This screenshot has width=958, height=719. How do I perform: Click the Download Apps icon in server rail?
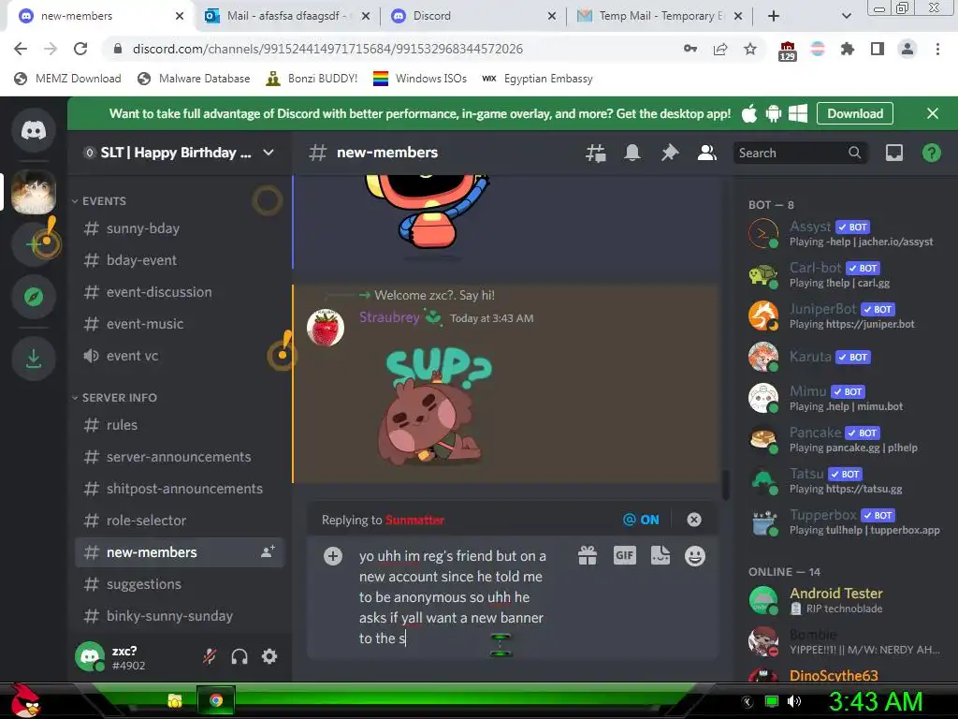pyautogui.click(x=34, y=359)
